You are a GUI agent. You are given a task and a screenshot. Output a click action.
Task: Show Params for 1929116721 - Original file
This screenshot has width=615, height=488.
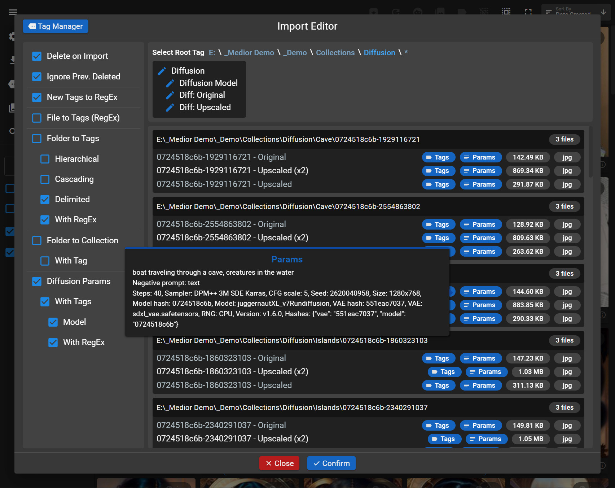click(481, 157)
